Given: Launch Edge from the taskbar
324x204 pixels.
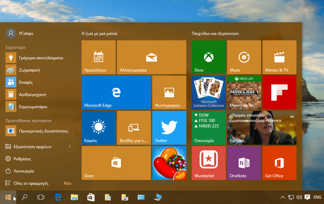Looking at the screenshot, I should tap(58, 197).
